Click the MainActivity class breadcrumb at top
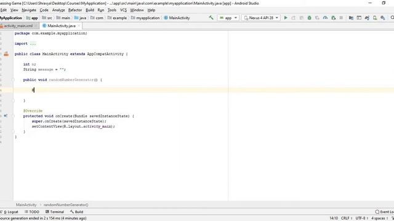 pyautogui.click(x=177, y=18)
